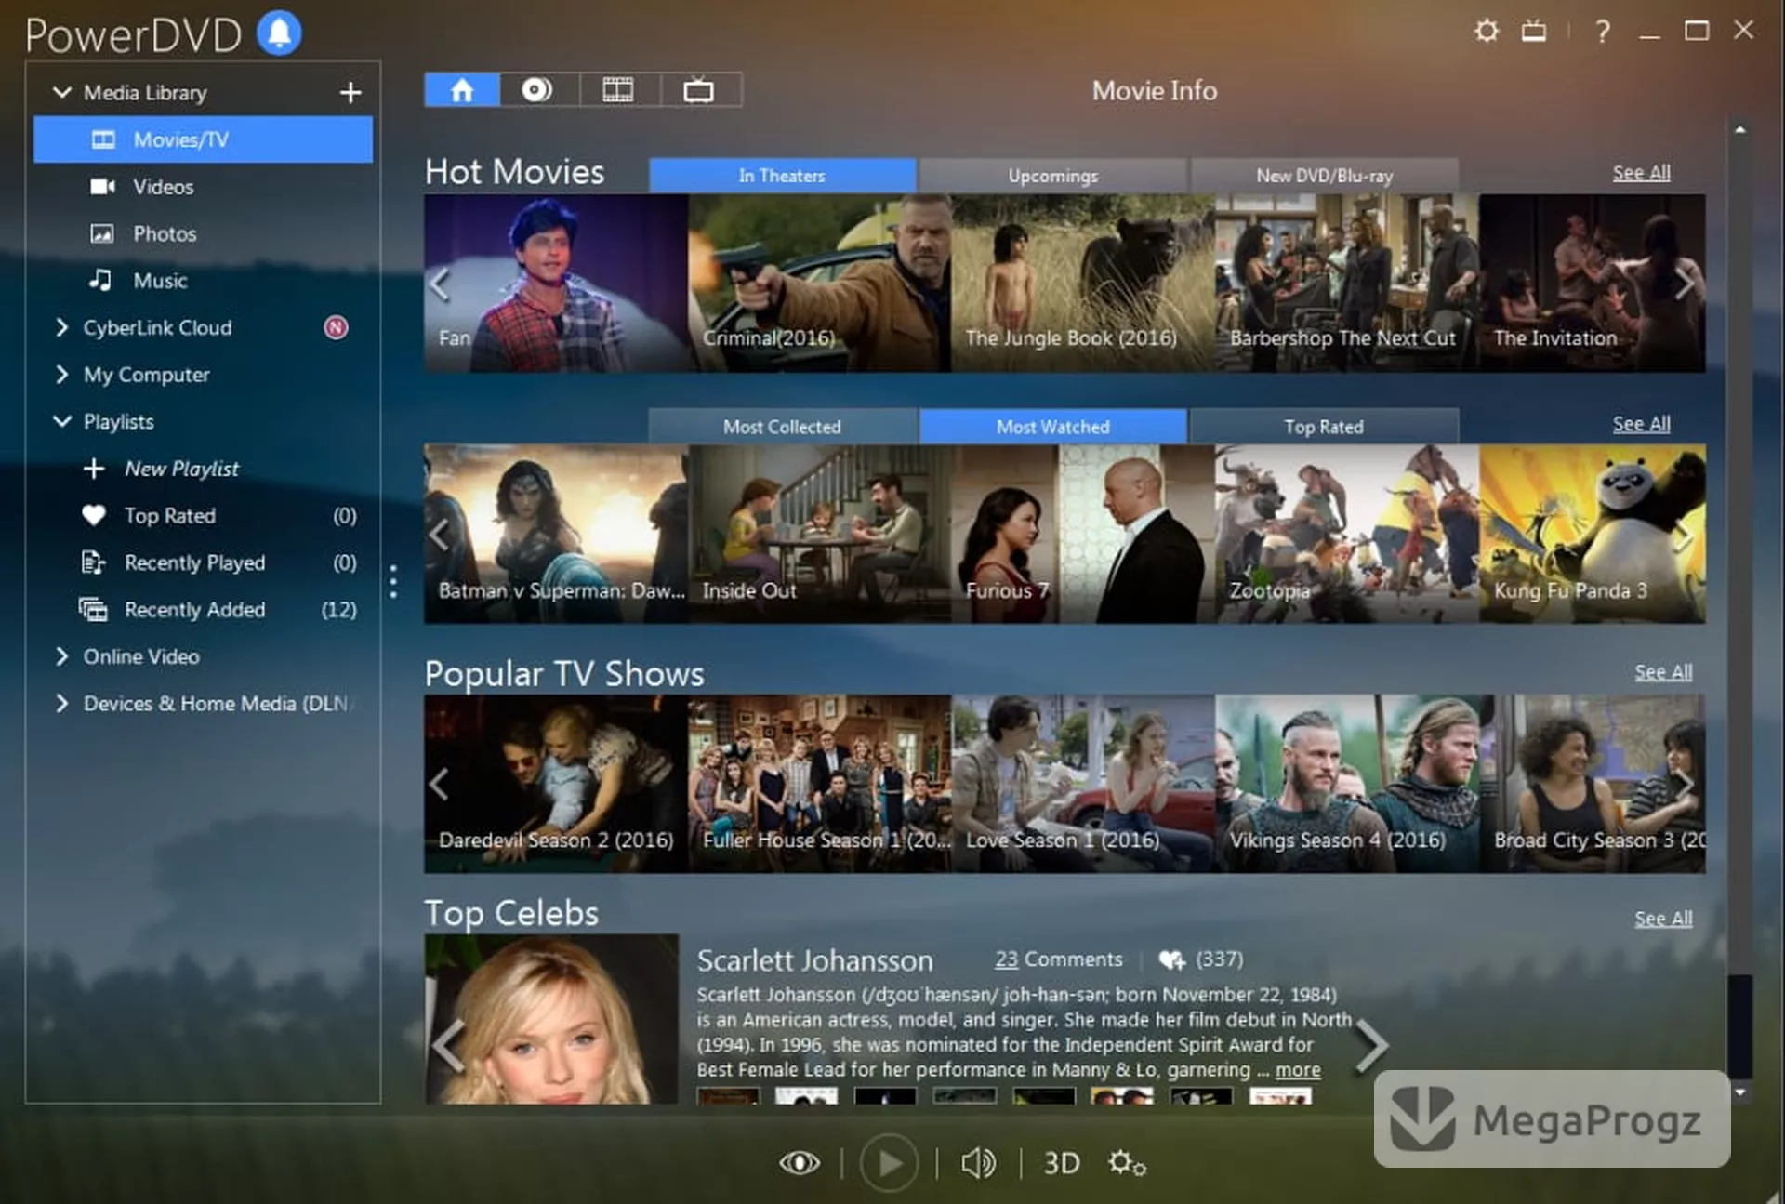Expand CyberLink Cloud
The height and width of the screenshot is (1204, 1785).
[x=62, y=327]
